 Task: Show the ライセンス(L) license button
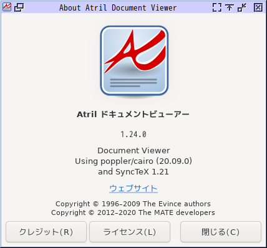(x=130, y=232)
